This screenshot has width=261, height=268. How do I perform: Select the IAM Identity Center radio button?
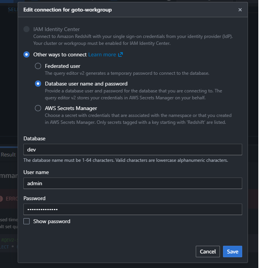tap(26, 29)
